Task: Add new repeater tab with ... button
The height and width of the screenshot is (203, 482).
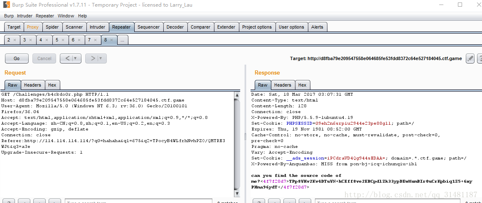Action: [x=123, y=40]
